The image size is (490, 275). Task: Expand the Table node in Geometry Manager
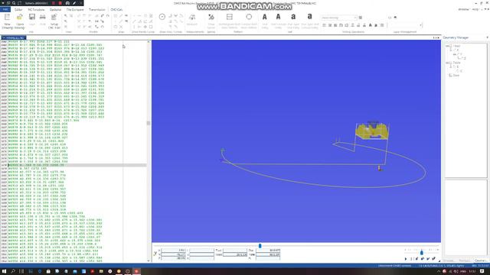(447, 63)
